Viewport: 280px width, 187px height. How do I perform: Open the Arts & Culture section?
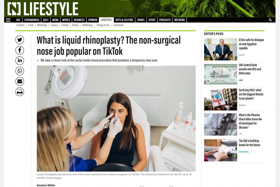pos(124,20)
